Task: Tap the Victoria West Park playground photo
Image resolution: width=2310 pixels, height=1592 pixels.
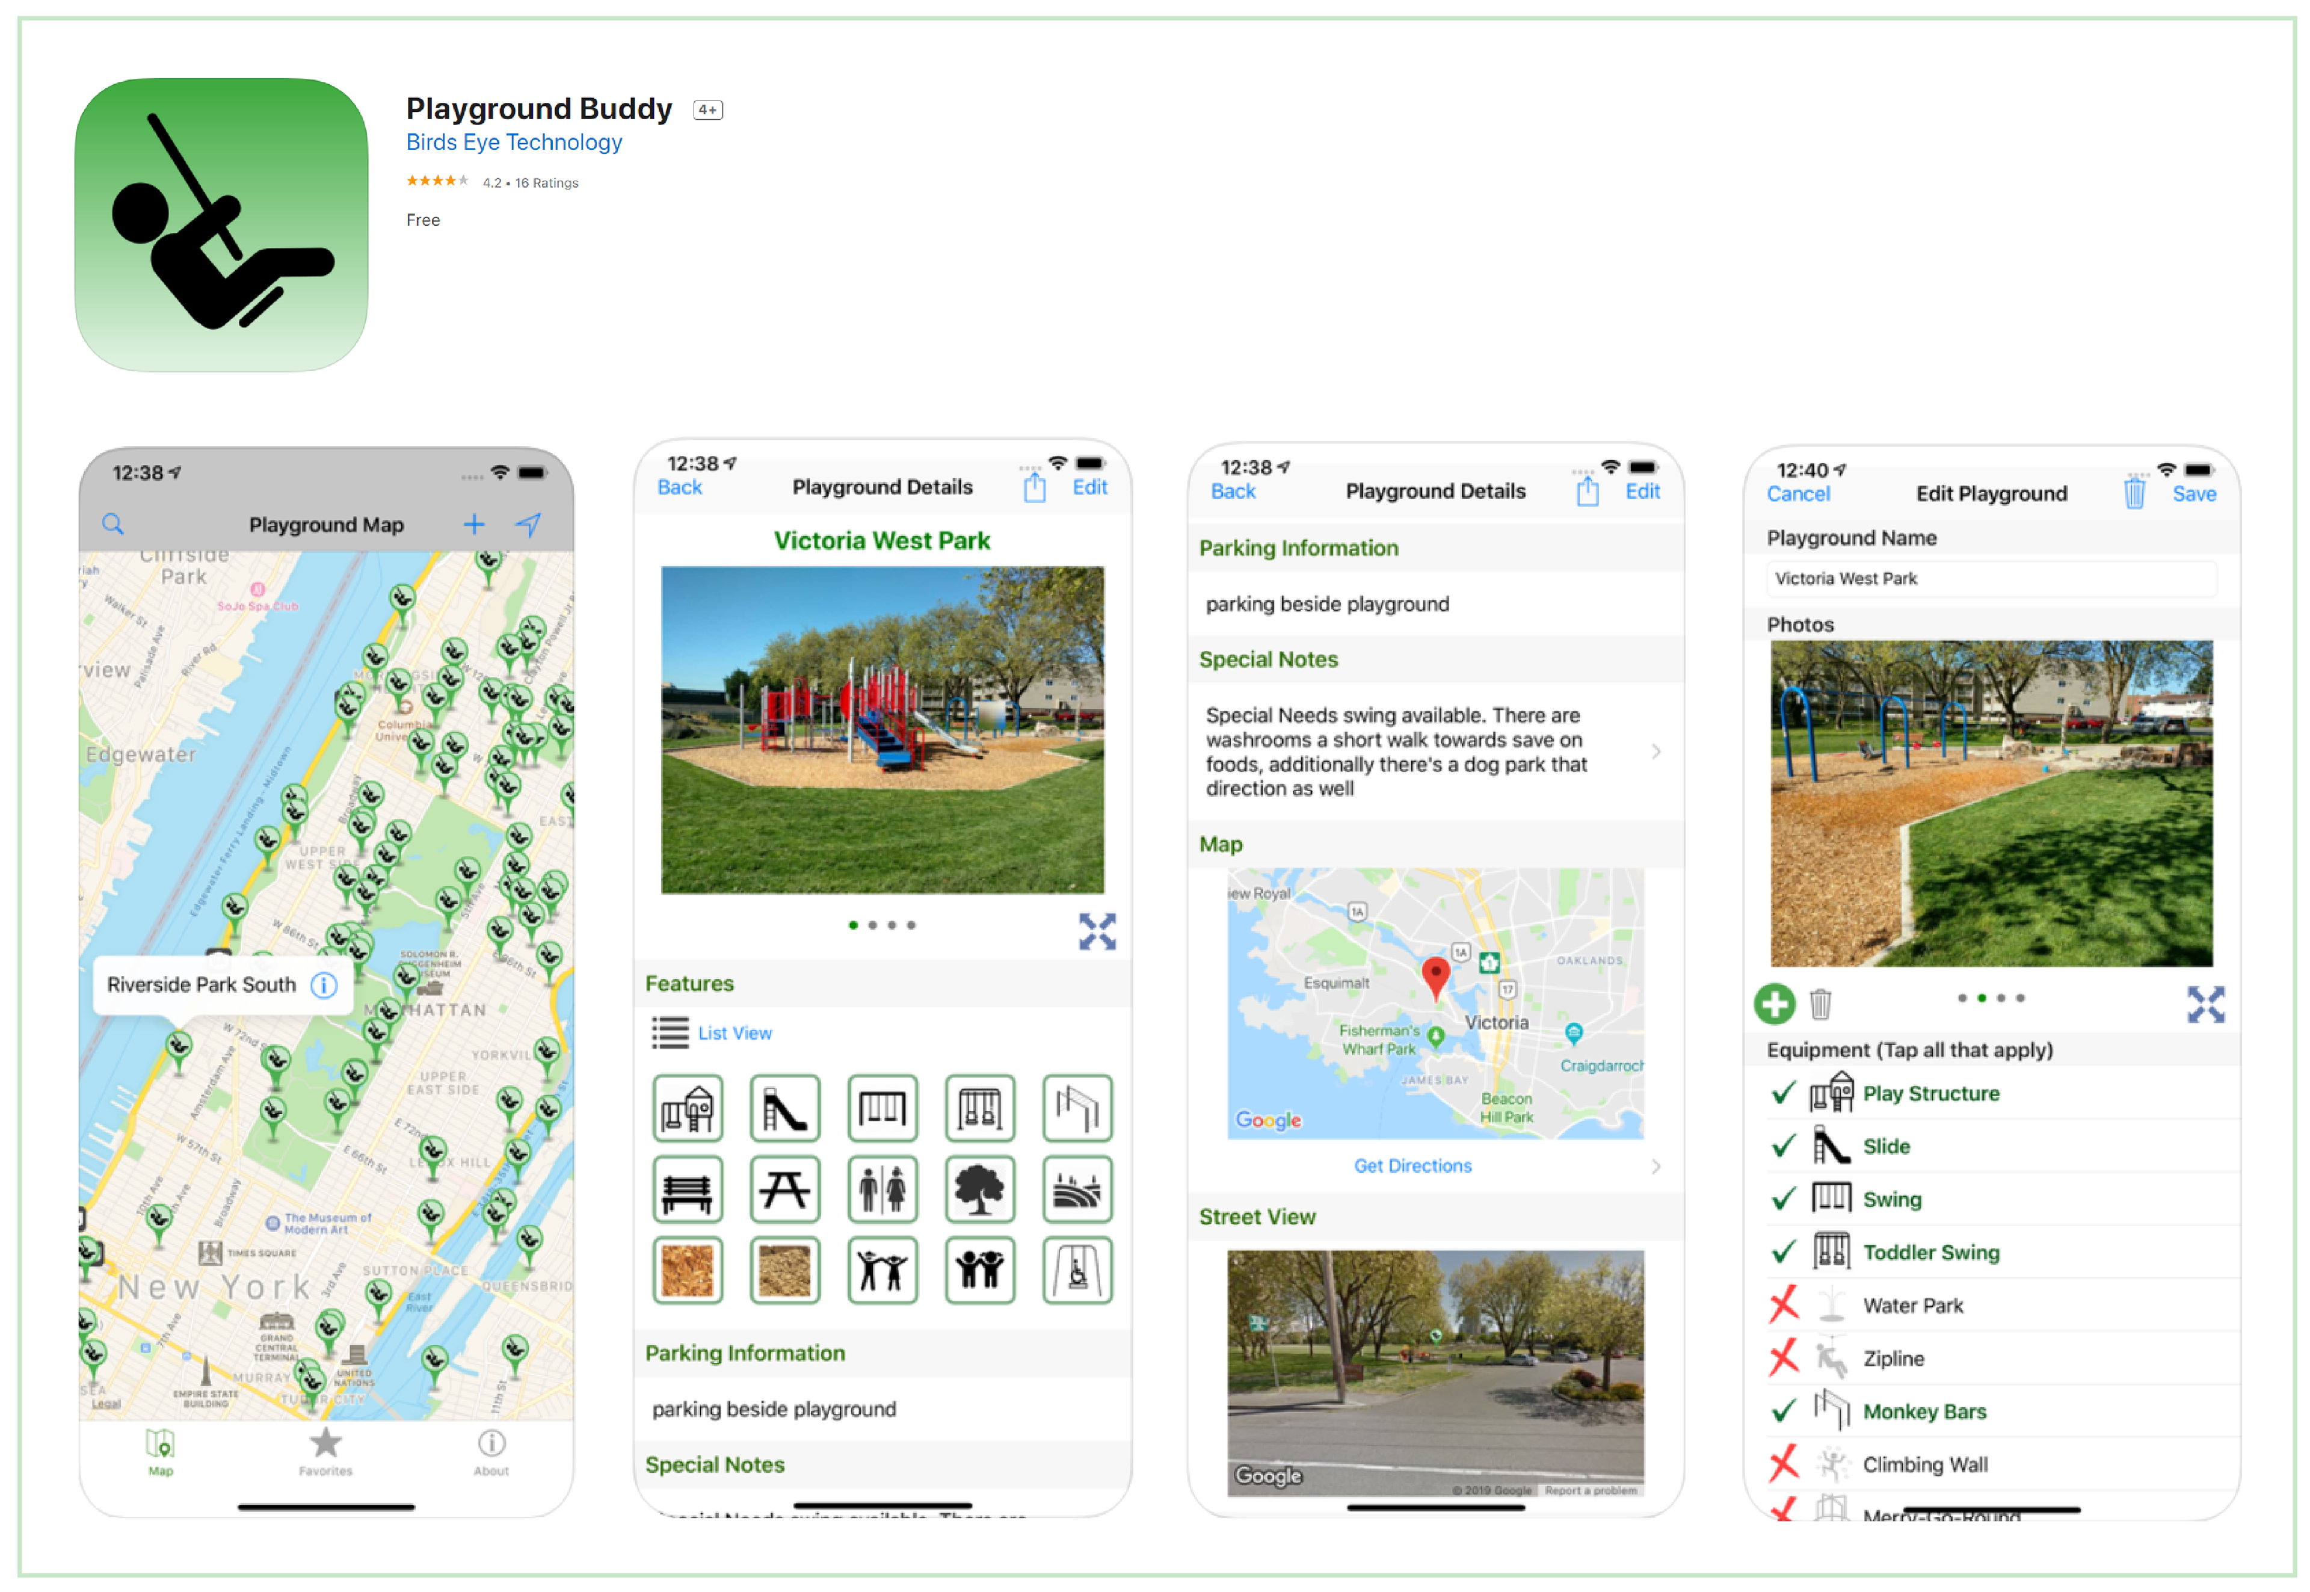Action: click(x=882, y=730)
